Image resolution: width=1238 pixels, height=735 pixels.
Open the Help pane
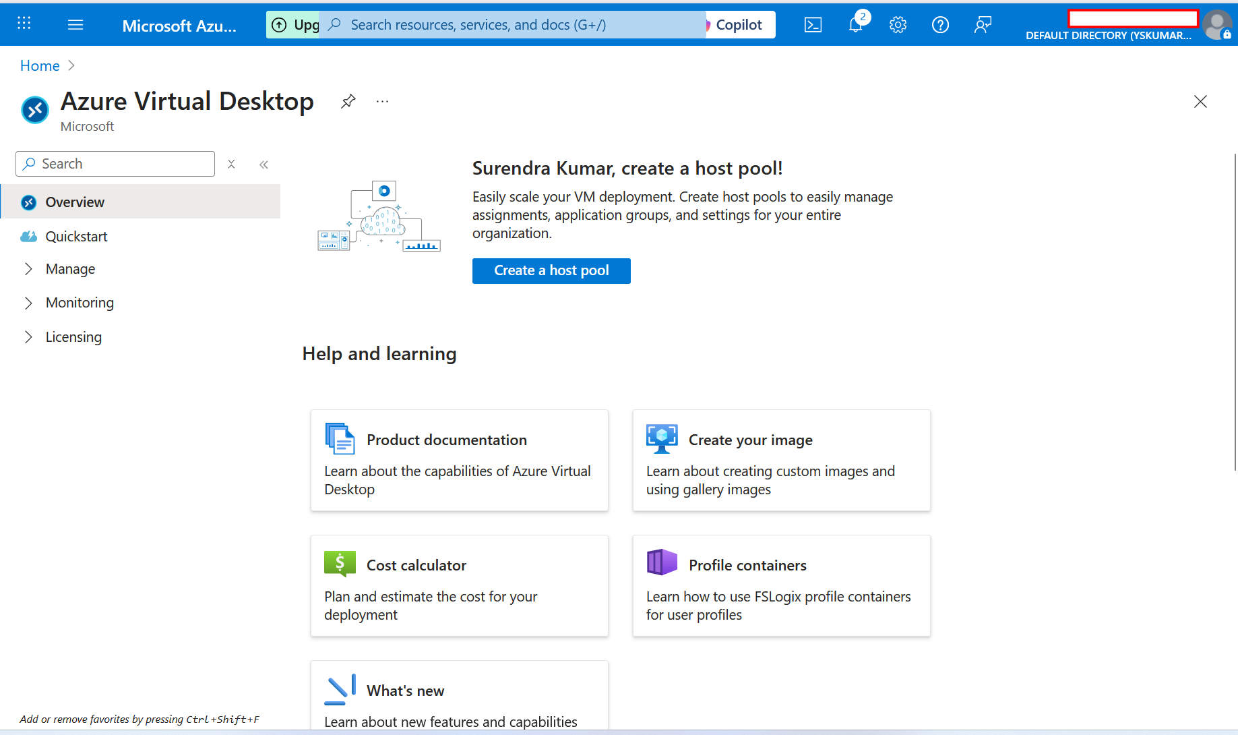tap(940, 24)
